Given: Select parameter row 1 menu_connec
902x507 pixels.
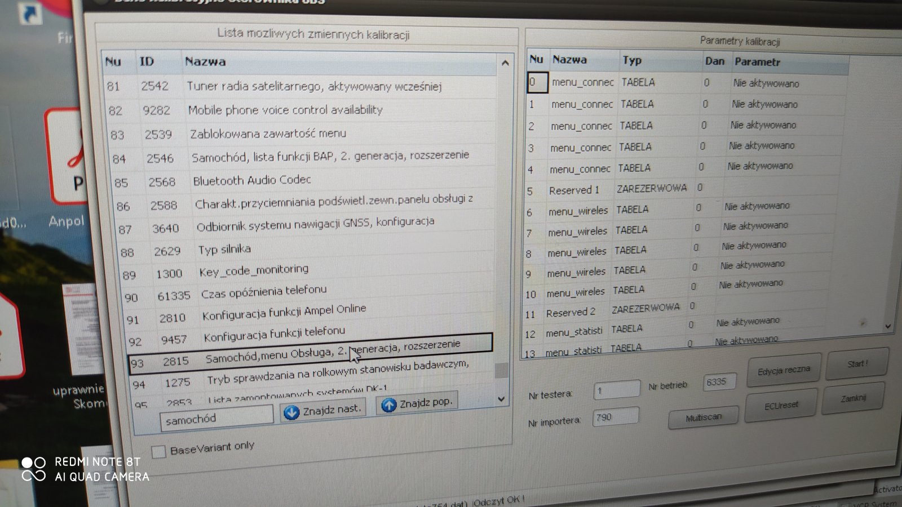Looking at the screenshot, I should 687,104.
